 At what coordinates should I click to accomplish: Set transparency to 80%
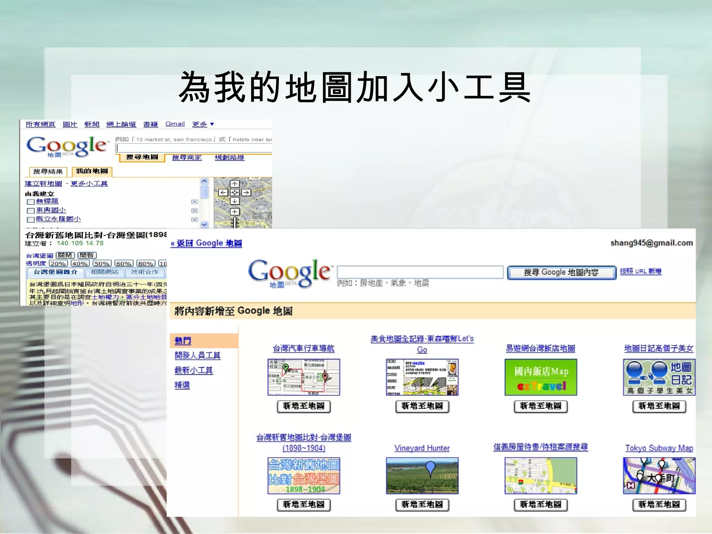coord(146,264)
